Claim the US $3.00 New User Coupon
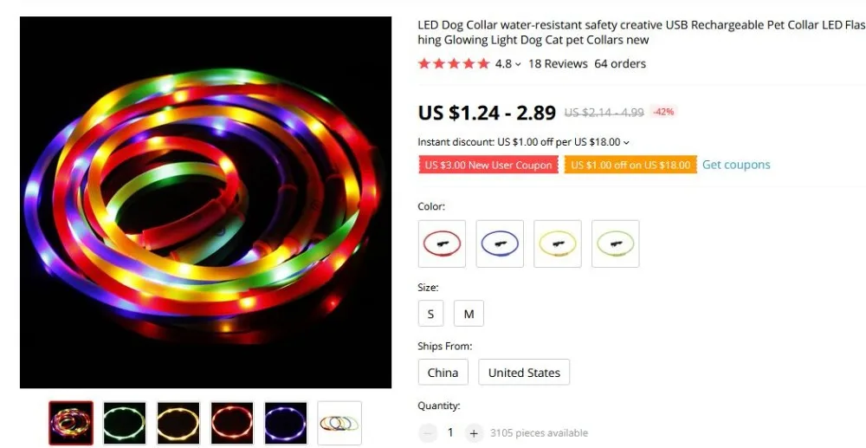The height and width of the screenshot is (448, 866). coord(488,166)
